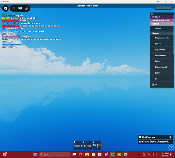Open the help question mark button

[171, 147]
